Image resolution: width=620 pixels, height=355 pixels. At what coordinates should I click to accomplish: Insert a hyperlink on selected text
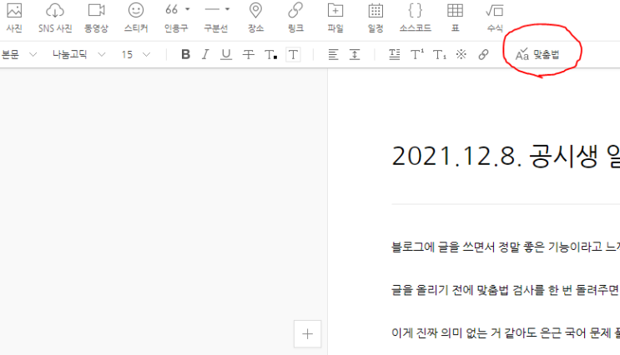pos(483,54)
